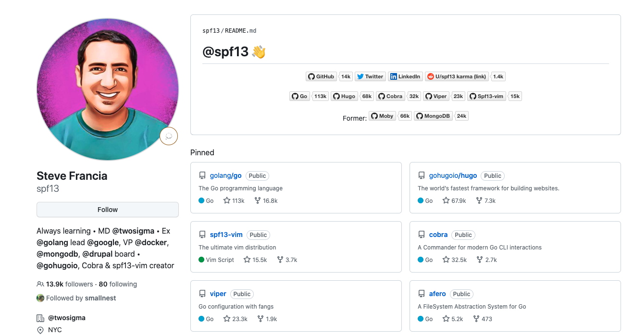Click the Hugo repo badge
The height and width of the screenshot is (336, 634).
(x=344, y=96)
